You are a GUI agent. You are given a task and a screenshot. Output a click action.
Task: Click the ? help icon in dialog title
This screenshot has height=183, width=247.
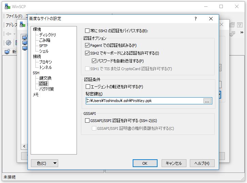click(196, 19)
